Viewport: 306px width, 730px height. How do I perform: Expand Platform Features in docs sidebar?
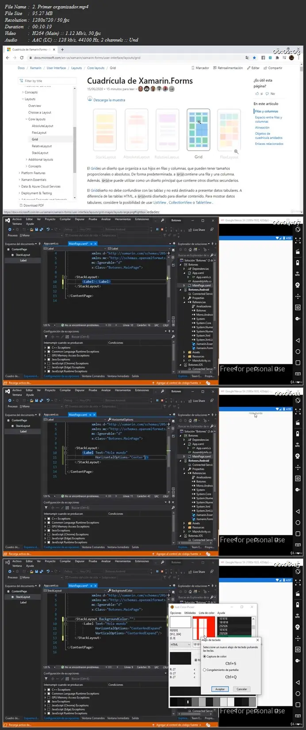click(x=19, y=173)
